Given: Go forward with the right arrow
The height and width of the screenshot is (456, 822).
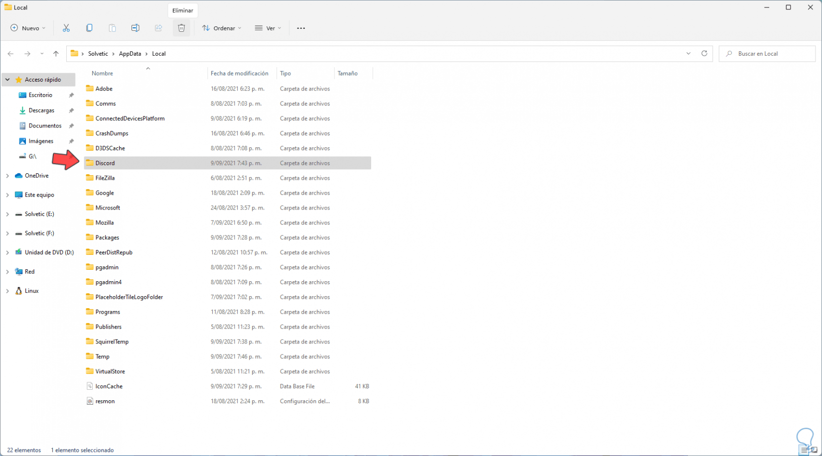Looking at the screenshot, I should [27, 54].
